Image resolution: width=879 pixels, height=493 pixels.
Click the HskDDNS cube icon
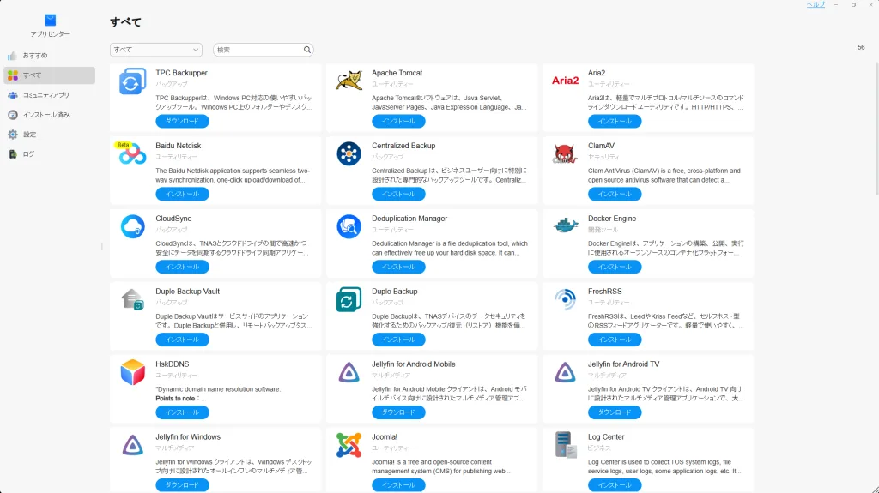pos(133,372)
